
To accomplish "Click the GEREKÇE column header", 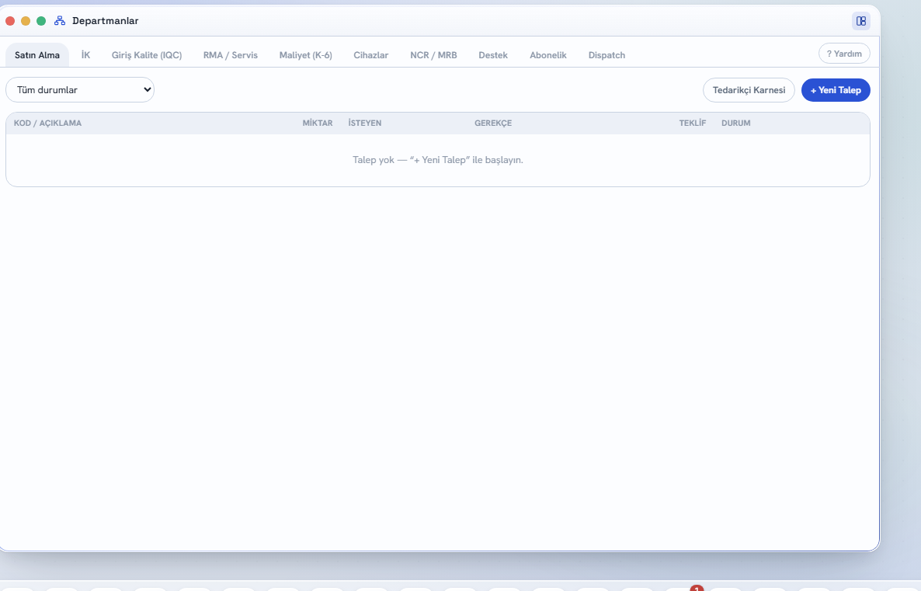I will [x=493, y=123].
